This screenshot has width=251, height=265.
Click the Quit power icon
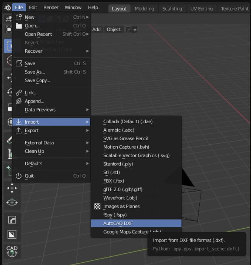coord(19,176)
